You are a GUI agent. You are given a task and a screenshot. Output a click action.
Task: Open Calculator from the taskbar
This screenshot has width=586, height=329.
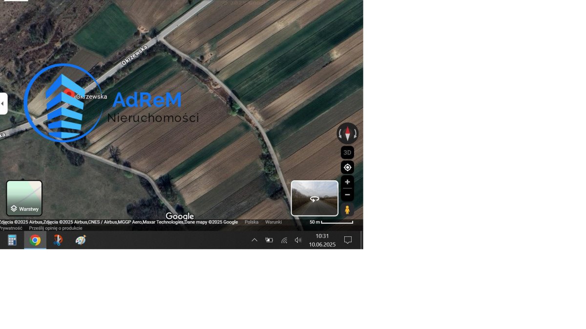(x=12, y=240)
